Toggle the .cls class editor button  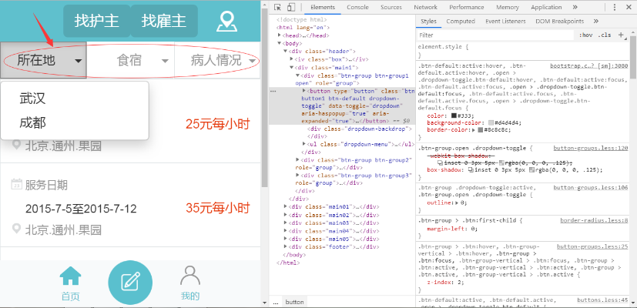point(604,35)
